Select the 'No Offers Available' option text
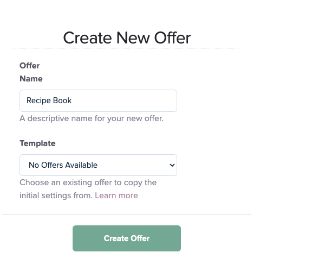The width and height of the screenshot is (325, 265). [x=63, y=165]
